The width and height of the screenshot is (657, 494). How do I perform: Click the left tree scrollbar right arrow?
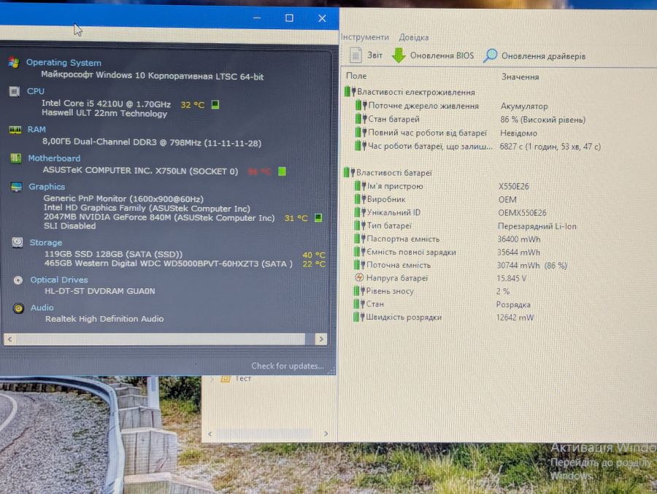tap(326, 433)
